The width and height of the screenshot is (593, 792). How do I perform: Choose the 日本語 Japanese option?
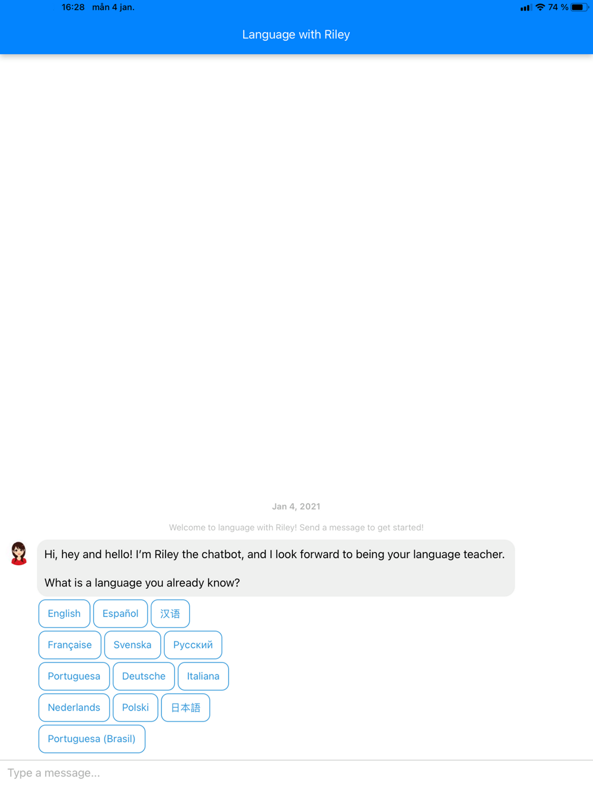coord(186,708)
